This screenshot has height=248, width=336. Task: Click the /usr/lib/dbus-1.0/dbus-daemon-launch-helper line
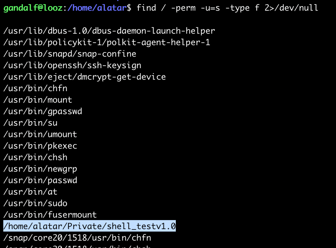click(x=109, y=31)
